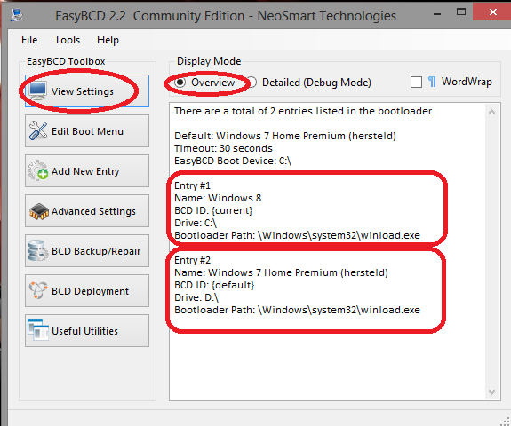Click the Edit Boot Menu wrench icon
The image size is (511, 426).
pyautogui.click(x=38, y=130)
